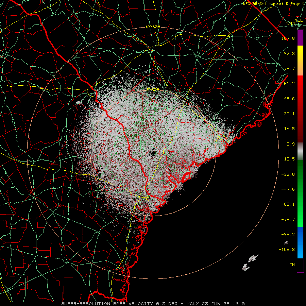Screen dimensions: 306x306
Task: Click the gray near-zero color bar segment
Action: click(300, 151)
